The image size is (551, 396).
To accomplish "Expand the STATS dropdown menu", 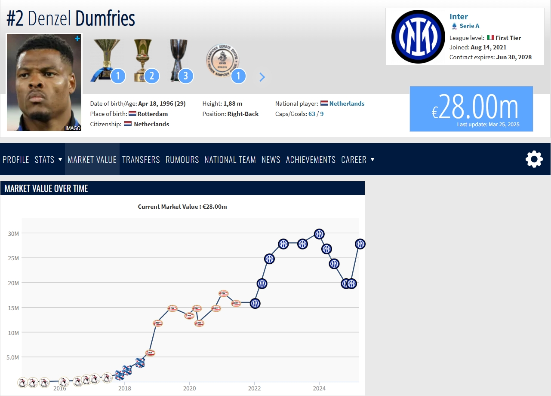I will (48, 159).
